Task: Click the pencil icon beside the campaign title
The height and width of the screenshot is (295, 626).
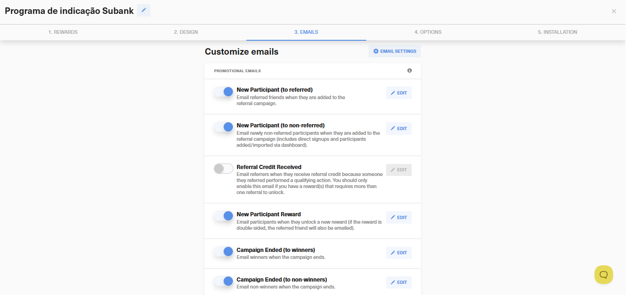Action: tap(144, 10)
